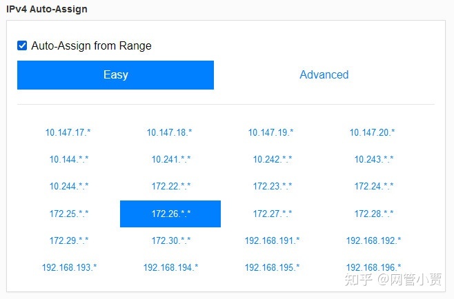Select the 172.24.*.* range
454x299 pixels.
(x=374, y=186)
